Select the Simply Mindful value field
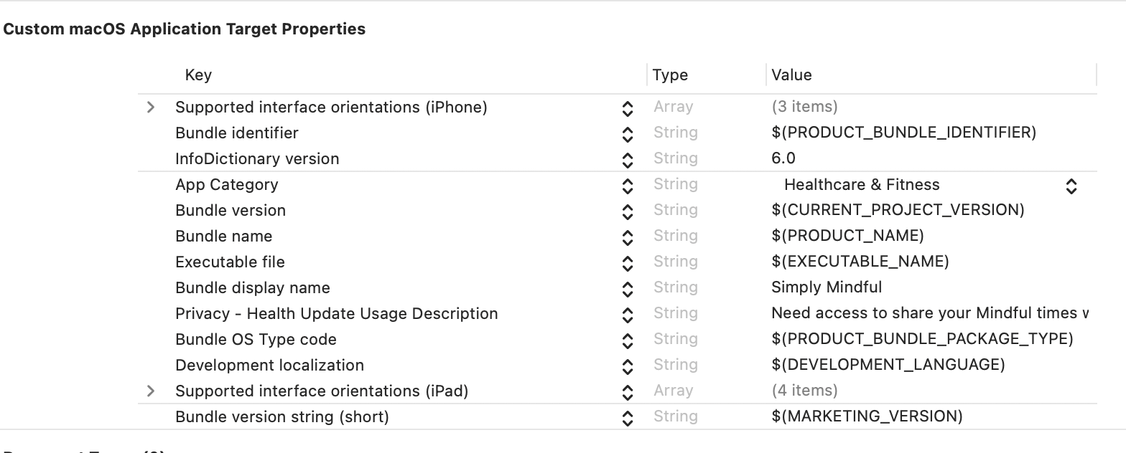 [x=827, y=288]
